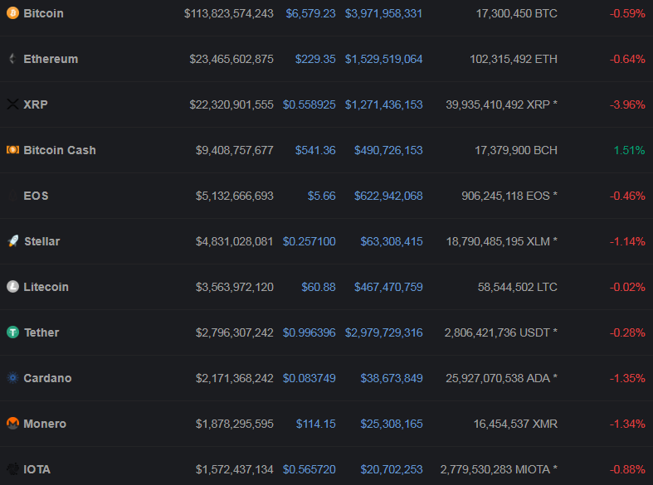Select circulating supply 17,300,450 BTC
Image resolution: width=653 pixels, height=485 pixels.
pyautogui.click(x=516, y=13)
